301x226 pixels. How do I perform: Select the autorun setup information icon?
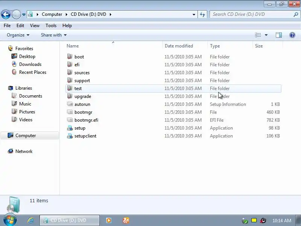(x=70, y=104)
